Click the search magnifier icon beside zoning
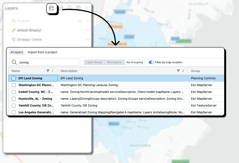Image resolution: width=239 pixels, height=163 pixels. click(14, 62)
